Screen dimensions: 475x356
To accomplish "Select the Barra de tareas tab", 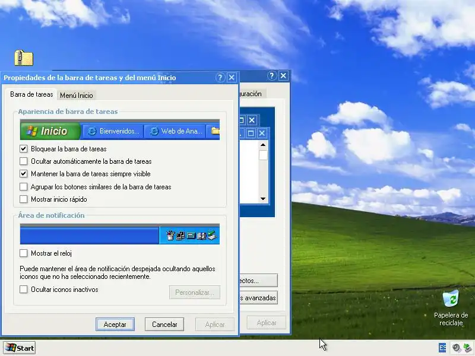I will coord(31,94).
